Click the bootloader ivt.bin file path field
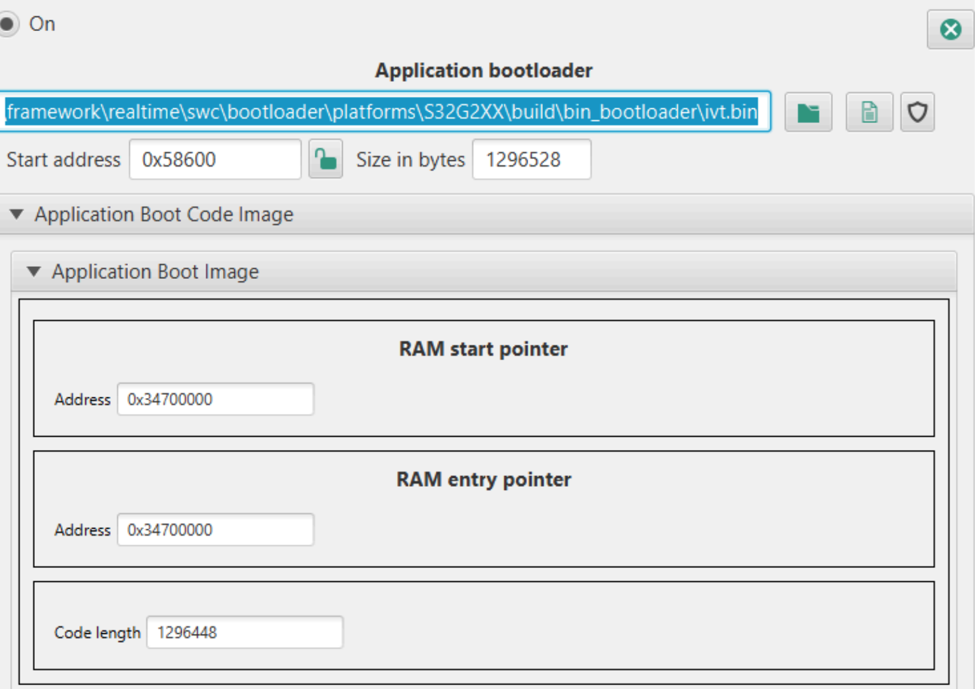 [385, 112]
